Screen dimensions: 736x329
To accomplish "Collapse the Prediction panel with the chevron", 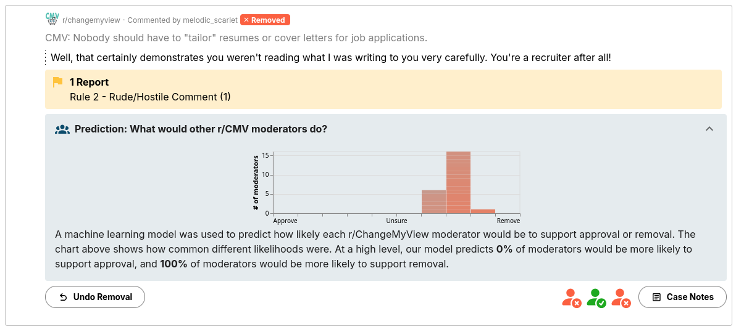I will click(x=709, y=129).
